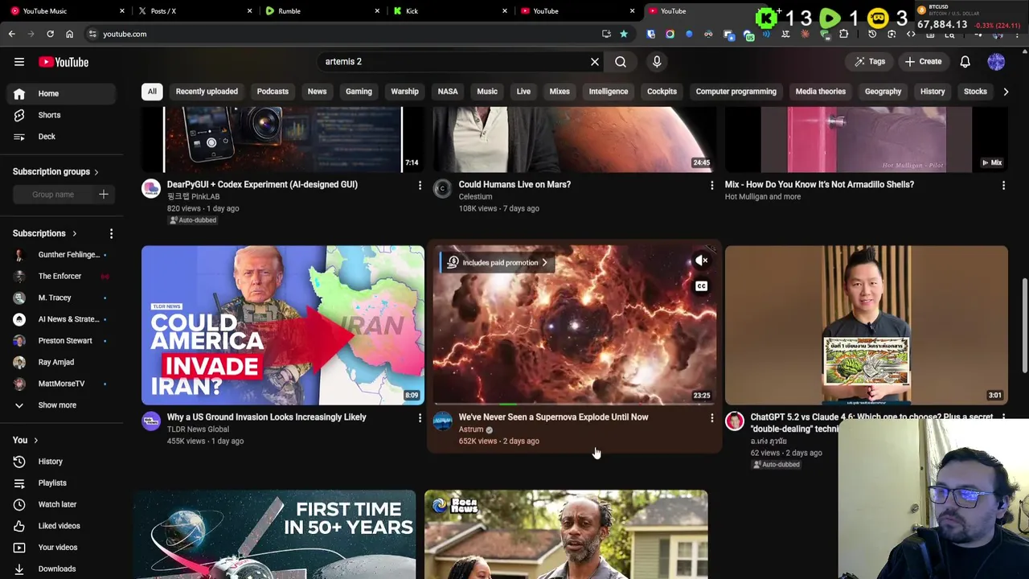The width and height of the screenshot is (1029, 579).
Task: Start voice search with microphone icon
Action: pyautogui.click(x=657, y=62)
